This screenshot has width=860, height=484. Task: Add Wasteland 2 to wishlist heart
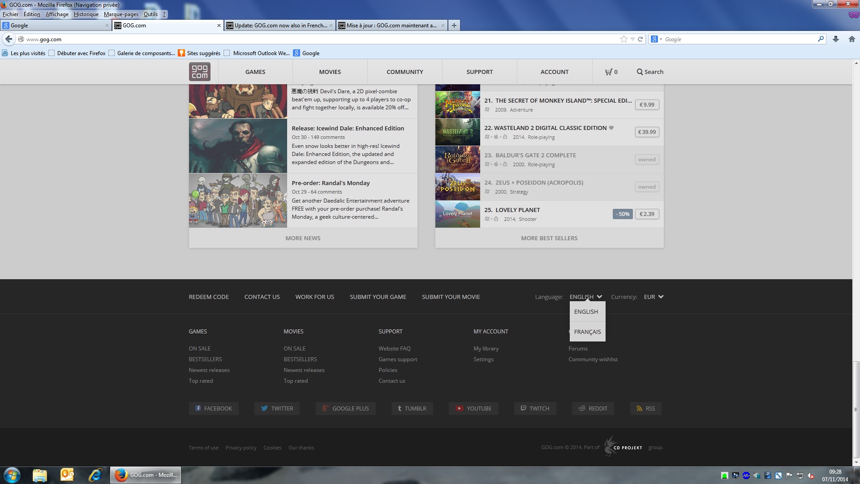[611, 128]
